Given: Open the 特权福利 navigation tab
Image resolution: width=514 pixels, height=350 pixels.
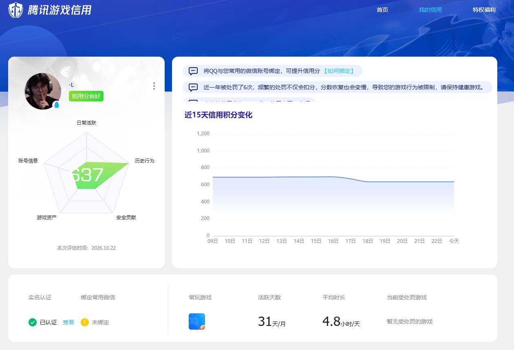Looking at the screenshot, I should tap(484, 10).
